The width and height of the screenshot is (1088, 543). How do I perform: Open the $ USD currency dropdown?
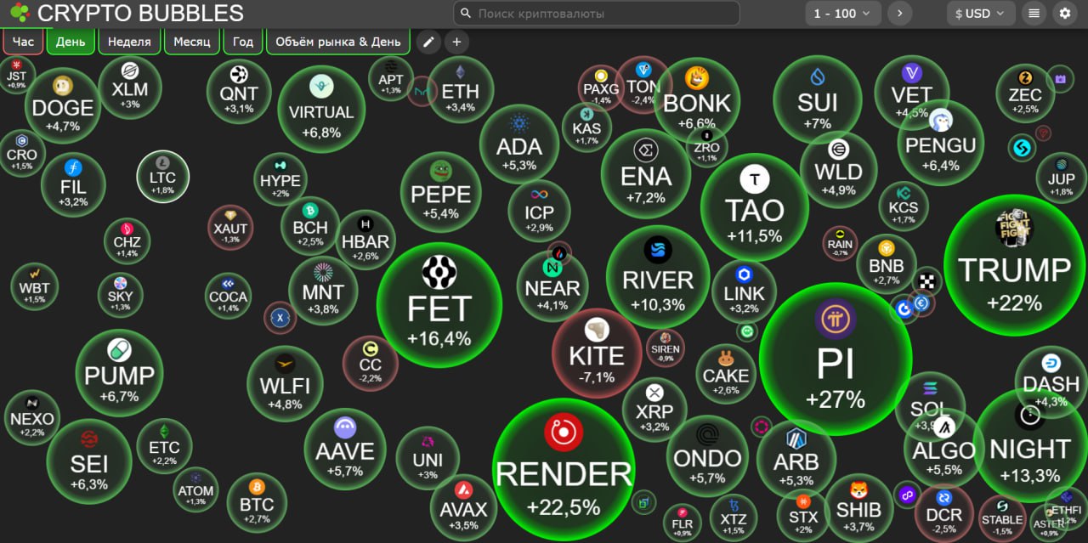(x=980, y=14)
